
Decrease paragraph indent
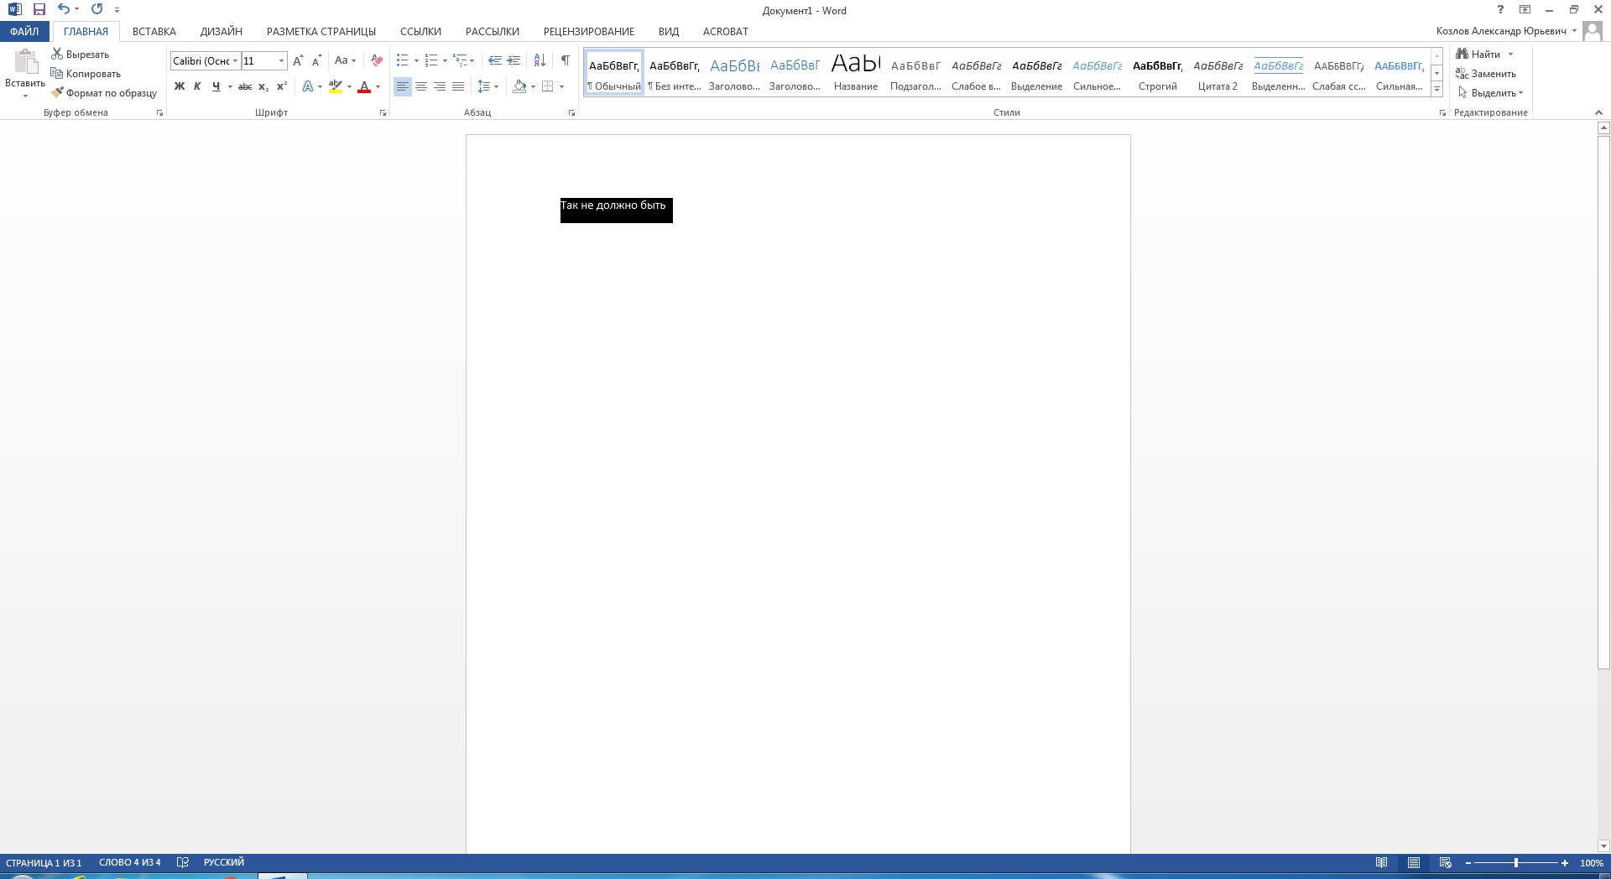(x=495, y=60)
